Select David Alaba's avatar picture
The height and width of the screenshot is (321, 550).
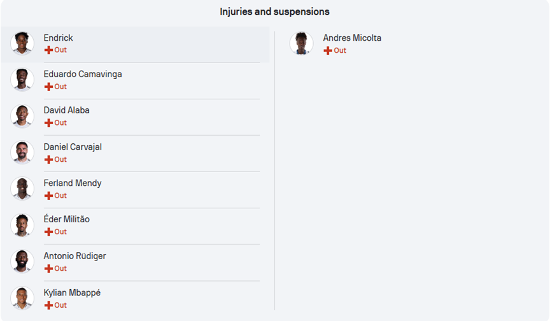point(22,116)
